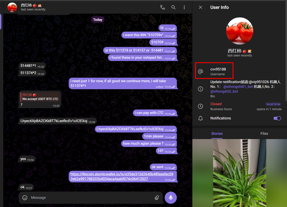Open the three-dot more options menu
This screenshot has height=207, width=287.
[x=184, y=7]
